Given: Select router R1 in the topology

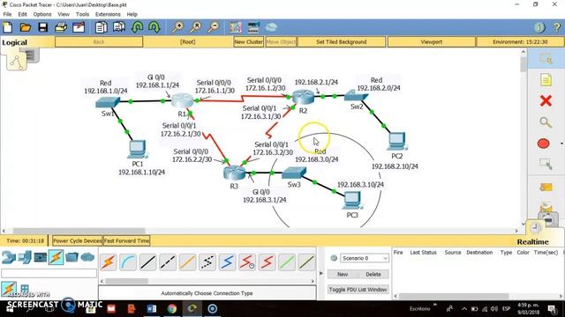Looking at the screenshot, I should pyautogui.click(x=182, y=100).
